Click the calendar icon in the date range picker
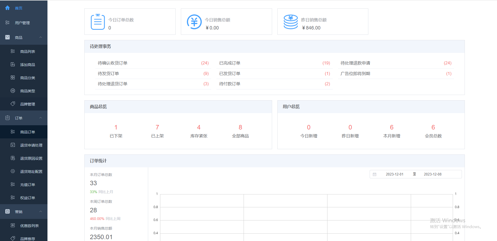Image resolution: width=497 pixels, height=241 pixels. 374,174
